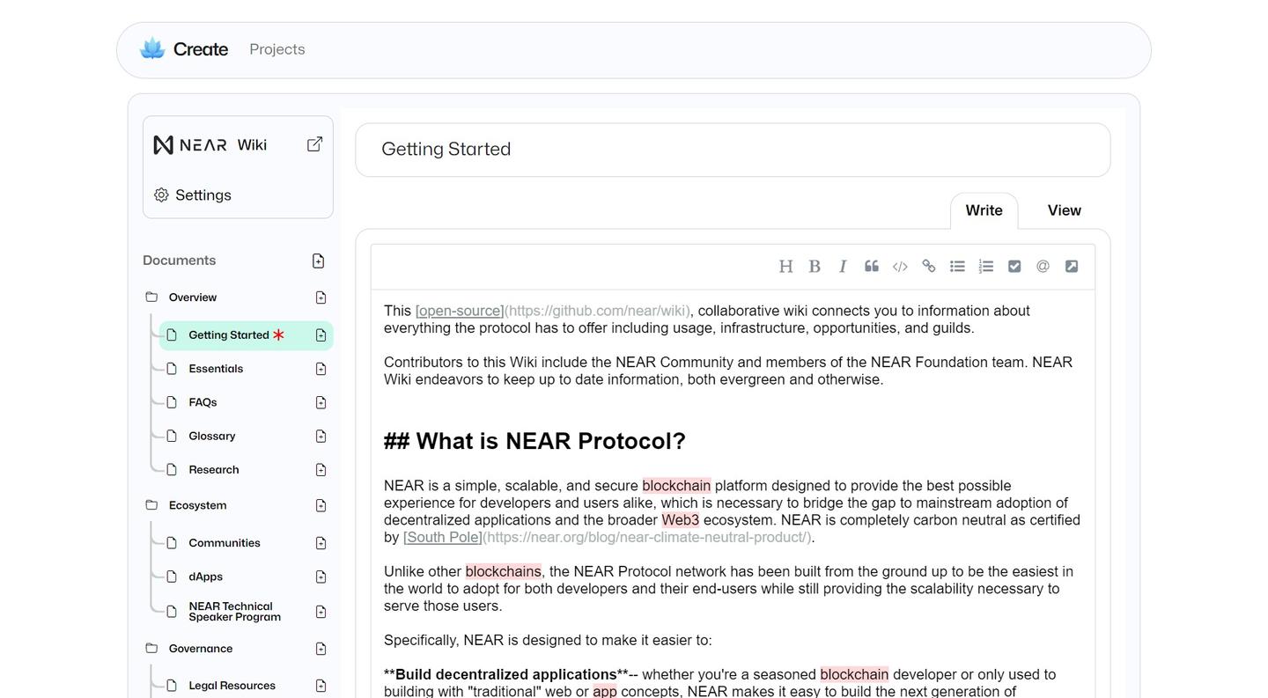The image size is (1268, 698).
Task: Collapse the Overview folder
Action: (x=151, y=298)
